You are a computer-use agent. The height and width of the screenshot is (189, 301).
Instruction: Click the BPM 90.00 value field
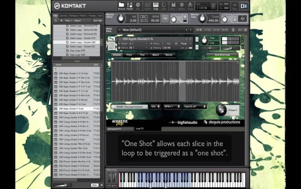155,20
